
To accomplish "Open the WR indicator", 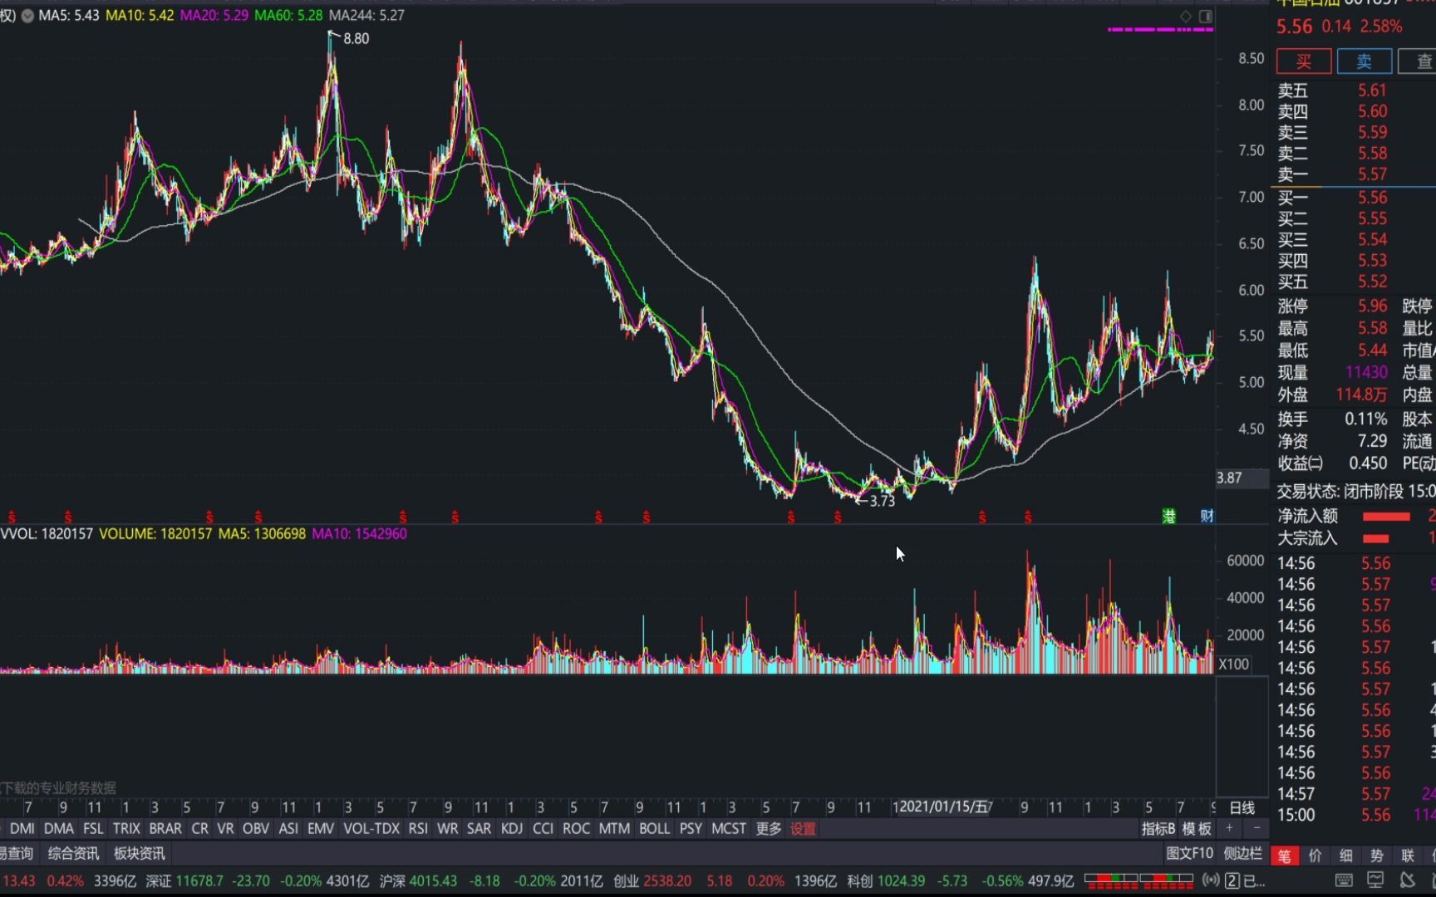I will 447,829.
